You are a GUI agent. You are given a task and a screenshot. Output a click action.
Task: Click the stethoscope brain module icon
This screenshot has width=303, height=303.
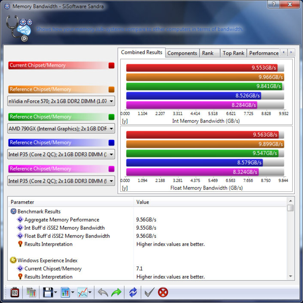(x=19, y=28)
